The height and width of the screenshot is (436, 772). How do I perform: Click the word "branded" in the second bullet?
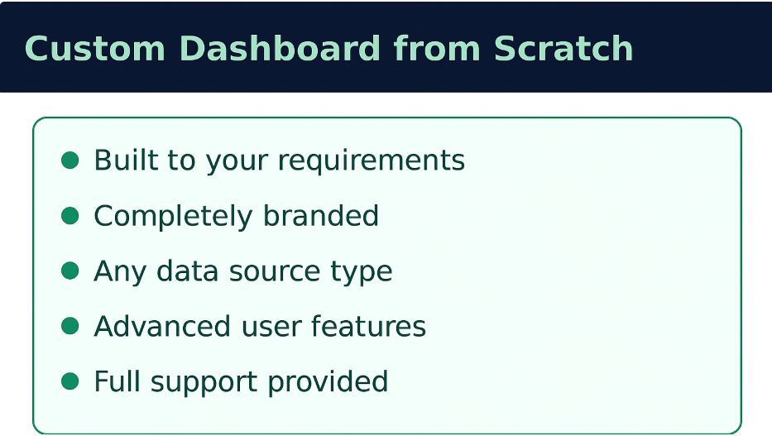pyautogui.click(x=321, y=216)
